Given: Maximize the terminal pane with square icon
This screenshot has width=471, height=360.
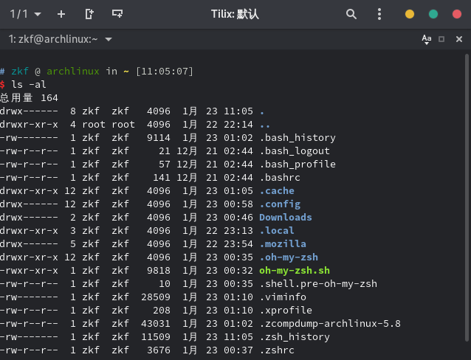Looking at the screenshot, I should point(441,39).
